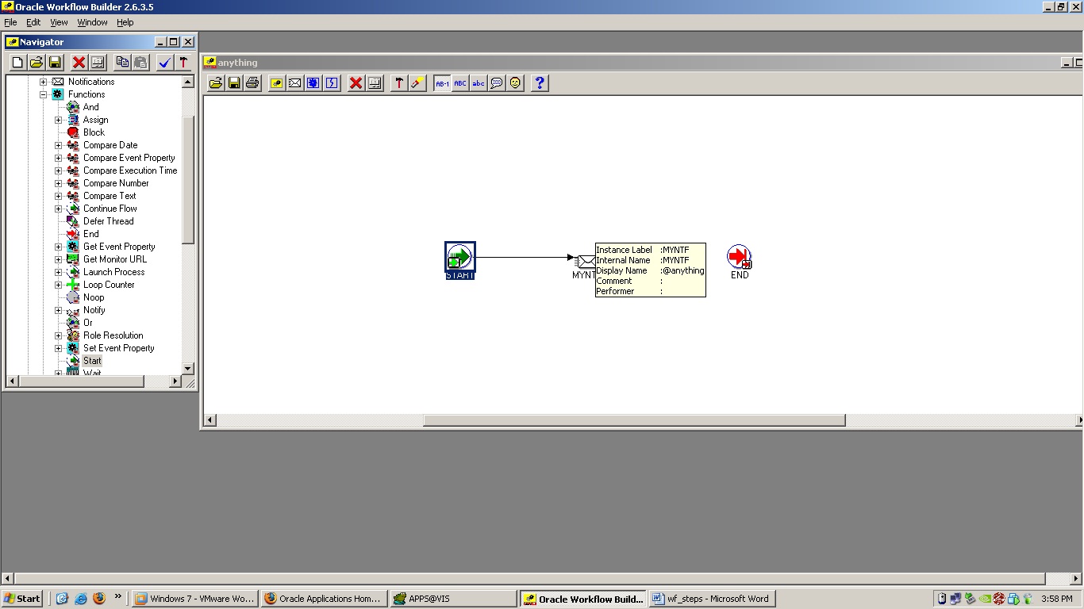Viewport: 1084px width, 609px height.
Task: Collapse Functions branch in Navigator tree
Action: [x=44, y=94]
